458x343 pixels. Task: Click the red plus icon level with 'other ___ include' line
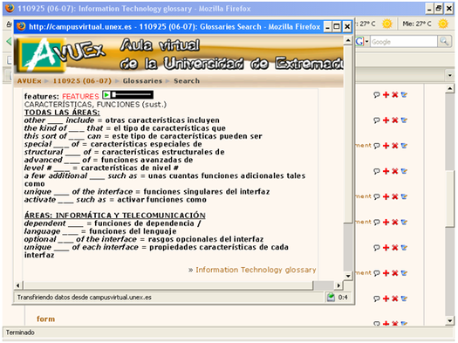click(386, 120)
